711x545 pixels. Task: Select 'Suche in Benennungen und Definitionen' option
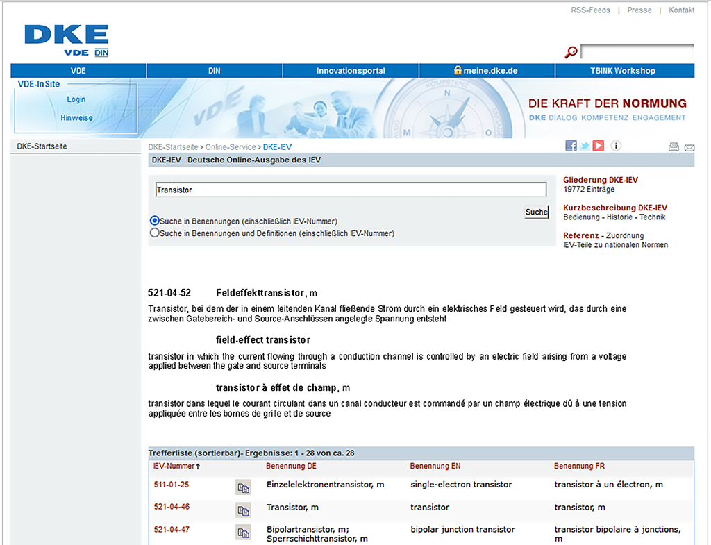pos(155,233)
